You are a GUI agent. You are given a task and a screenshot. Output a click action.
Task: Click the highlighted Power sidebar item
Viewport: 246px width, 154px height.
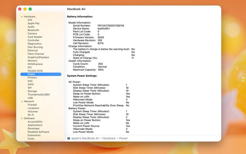click(41, 74)
